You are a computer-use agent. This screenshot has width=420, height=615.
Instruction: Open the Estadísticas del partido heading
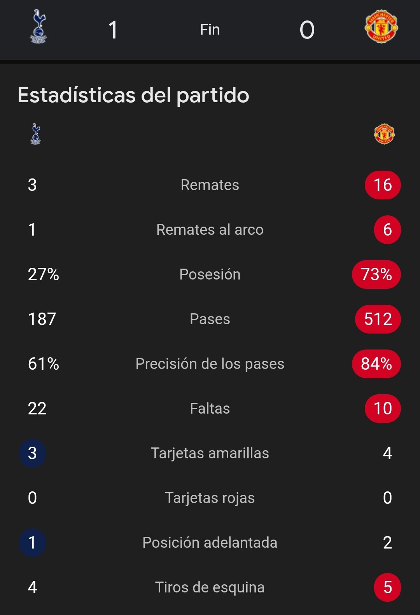click(133, 96)
